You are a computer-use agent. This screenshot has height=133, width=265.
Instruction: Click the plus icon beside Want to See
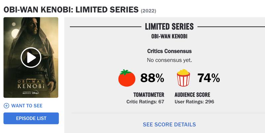coord(6,106)
